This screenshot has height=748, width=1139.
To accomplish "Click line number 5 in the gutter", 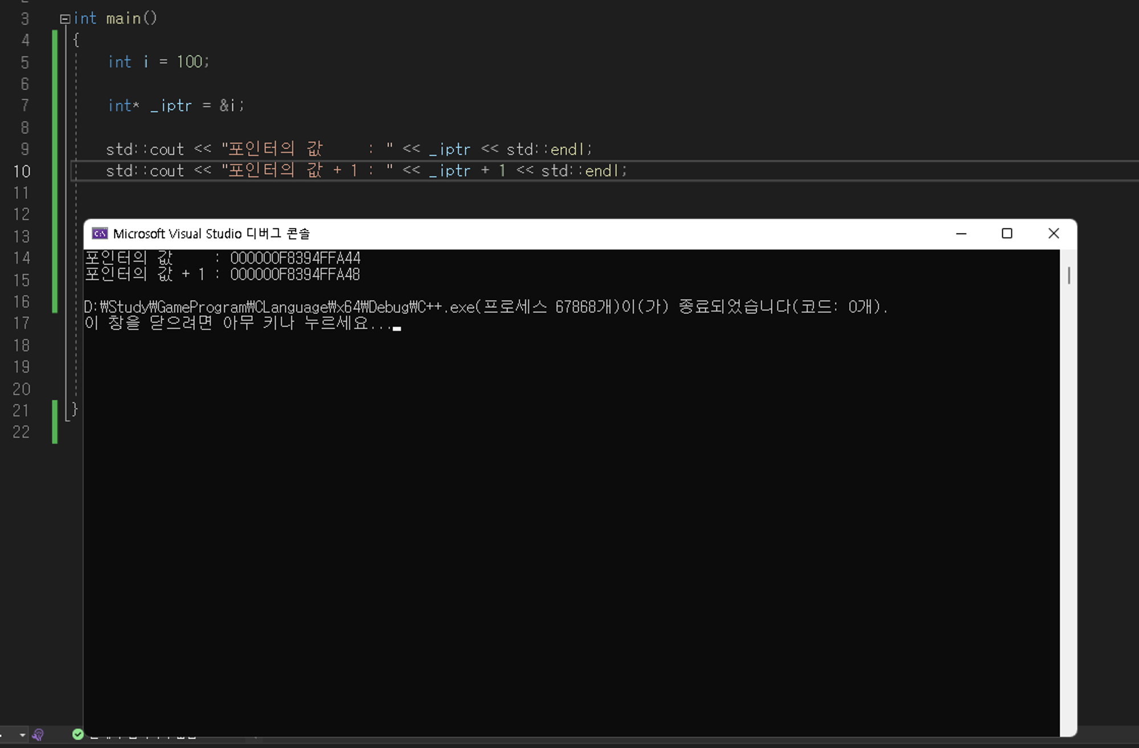I will pos(24,62).
